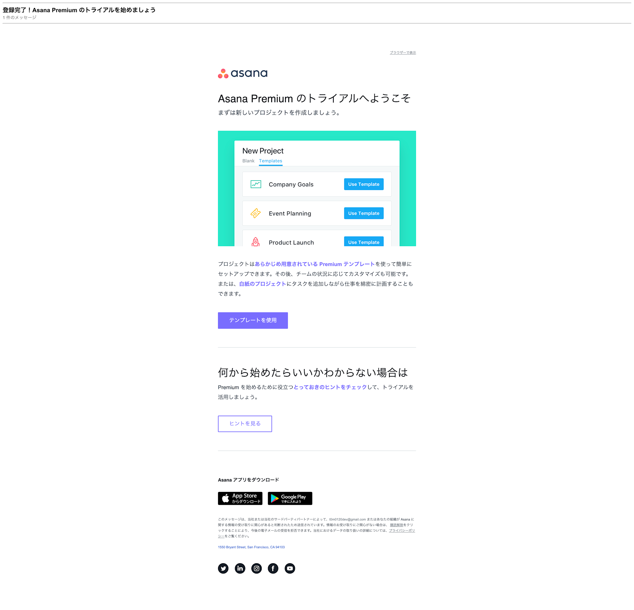Select the Blank tab in New Project
This screenshot has height=610, width=634.
click(x=248, y=161)
